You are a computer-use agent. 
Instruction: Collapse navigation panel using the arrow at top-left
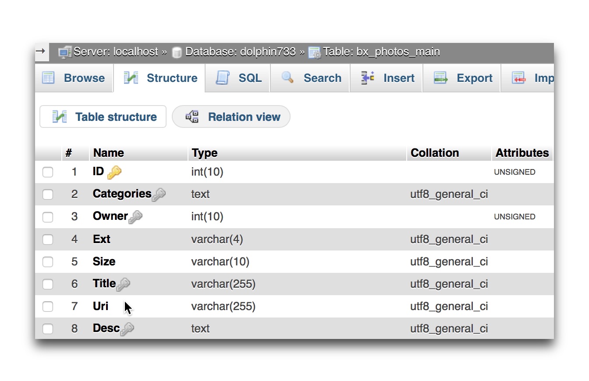point(40,51)
